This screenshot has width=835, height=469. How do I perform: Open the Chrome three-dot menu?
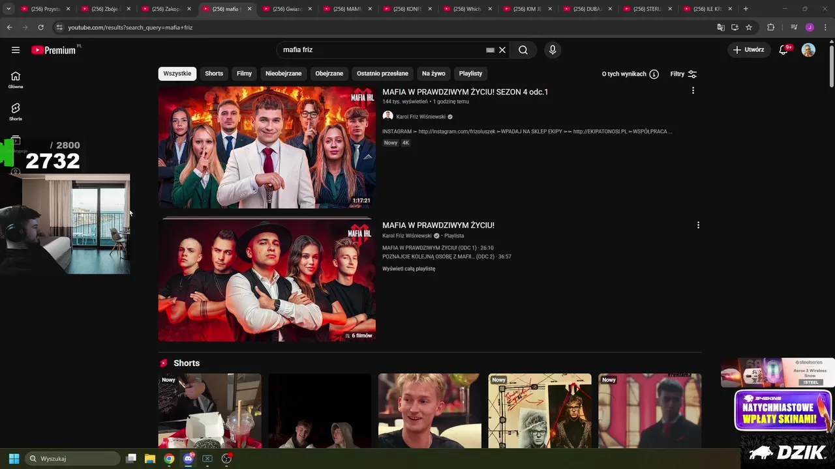click(x=825, y=27)
